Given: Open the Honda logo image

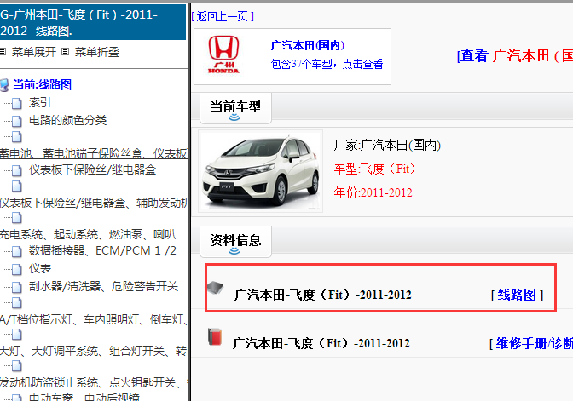Looking at the screenshot, I should [223, 54].
